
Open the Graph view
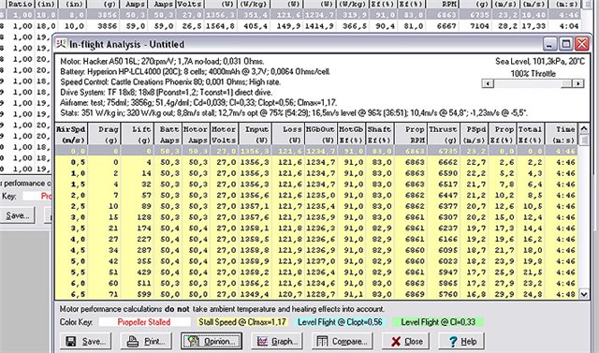point(277,341)
